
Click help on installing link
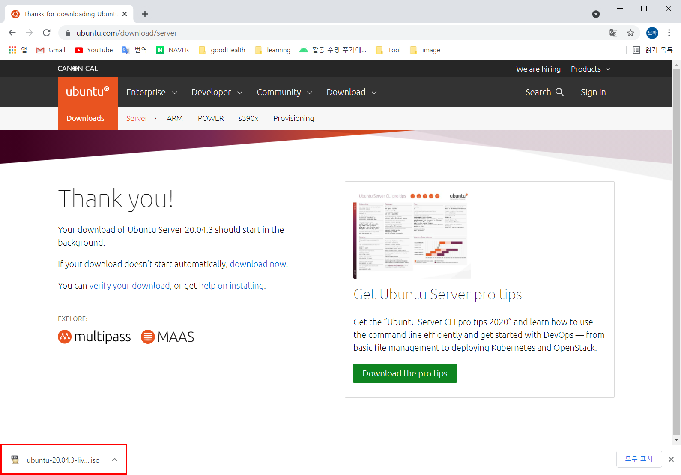pos(231,286)
